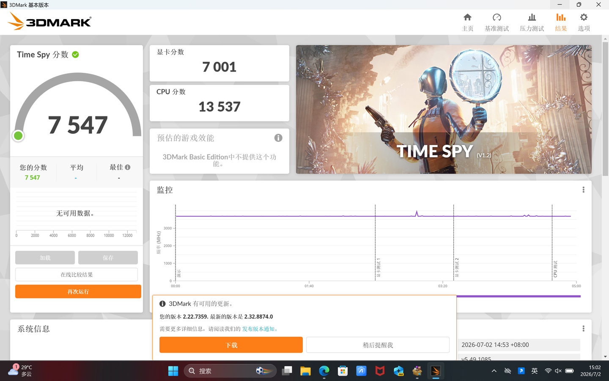The width and height of the screenshot is (609, 381).
Task: Open the 主页 home tab
Action: tap(467, 22)
